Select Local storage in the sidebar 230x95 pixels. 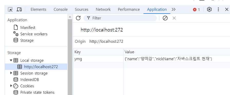(x=32, y=60)
